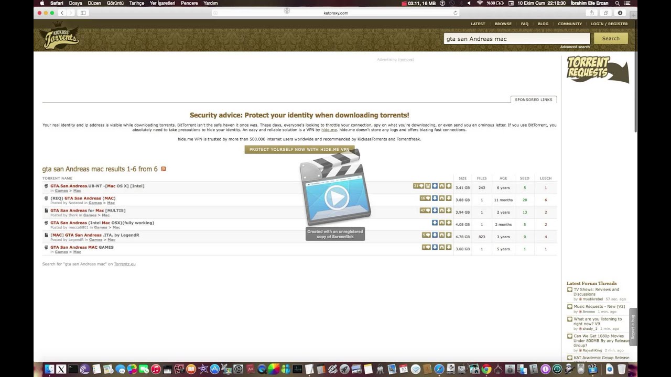Open the Görüntü menu
This screenshot has width=671, height=377.
point(115,3)
